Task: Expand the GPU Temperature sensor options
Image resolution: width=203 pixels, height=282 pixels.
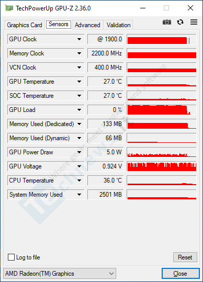Action: tap(79, 82)
